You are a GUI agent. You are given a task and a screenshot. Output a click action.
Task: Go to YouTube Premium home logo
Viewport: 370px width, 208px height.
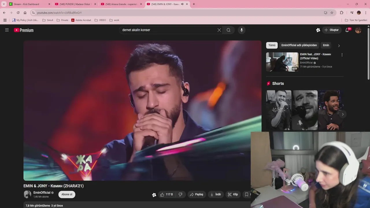(x=24, y=30)
